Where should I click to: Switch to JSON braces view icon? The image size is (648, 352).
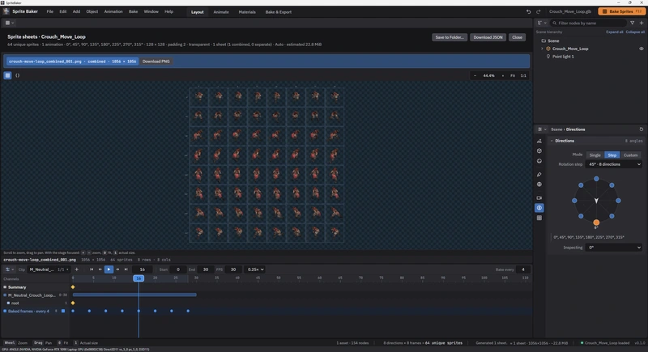17,75
